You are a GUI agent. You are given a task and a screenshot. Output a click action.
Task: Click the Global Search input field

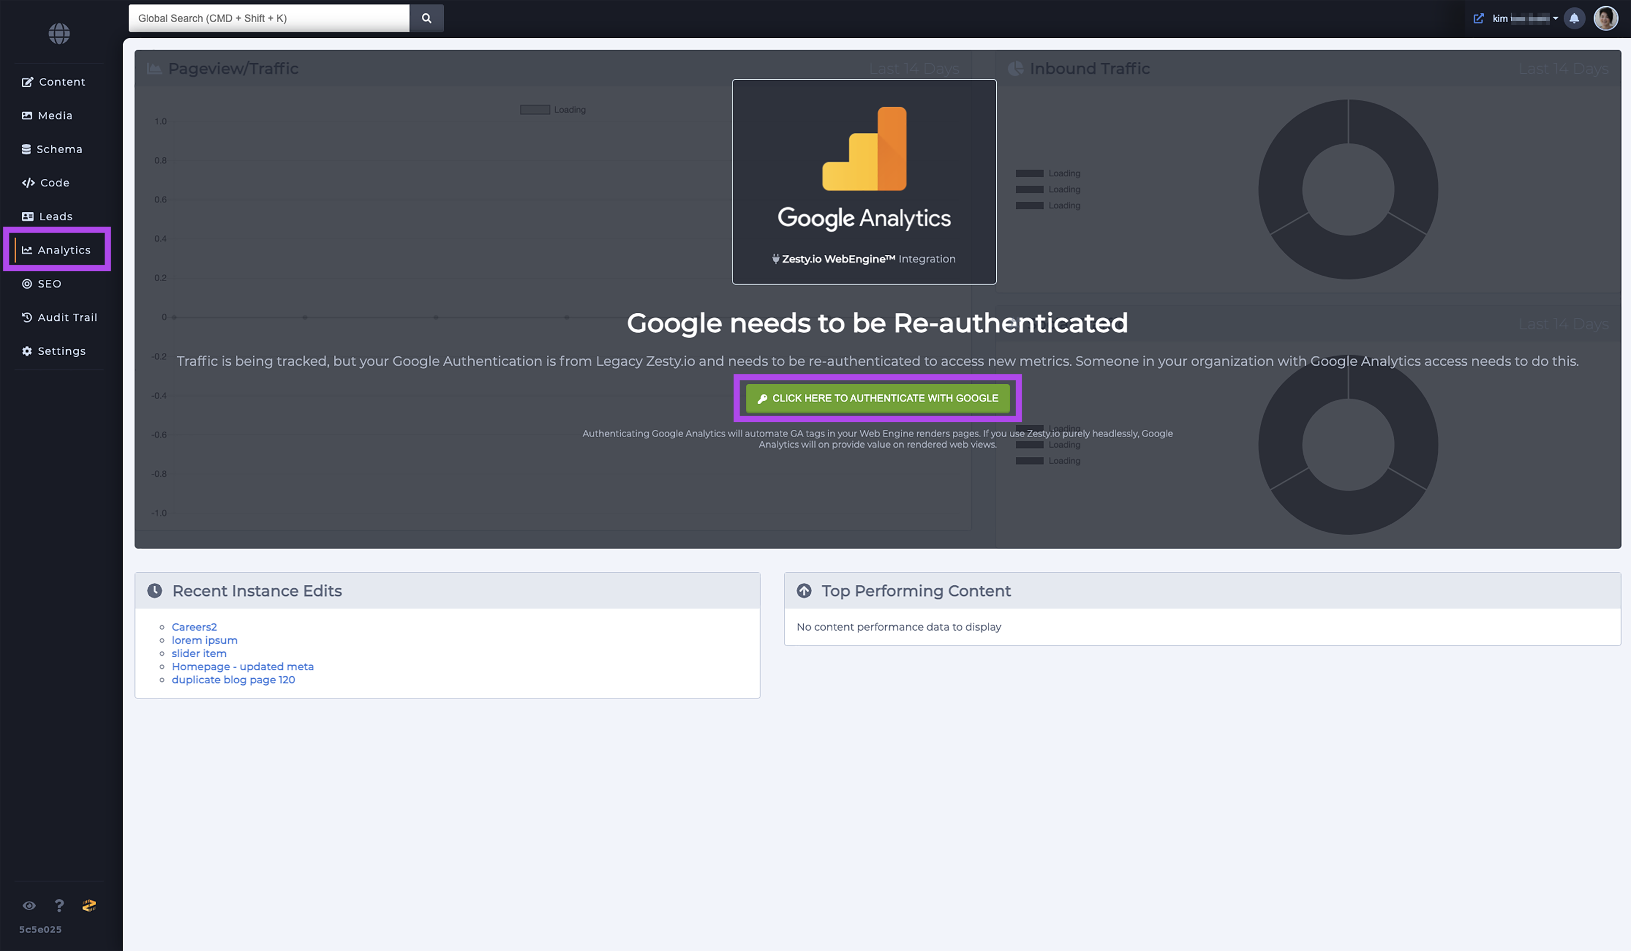point(269,18)
